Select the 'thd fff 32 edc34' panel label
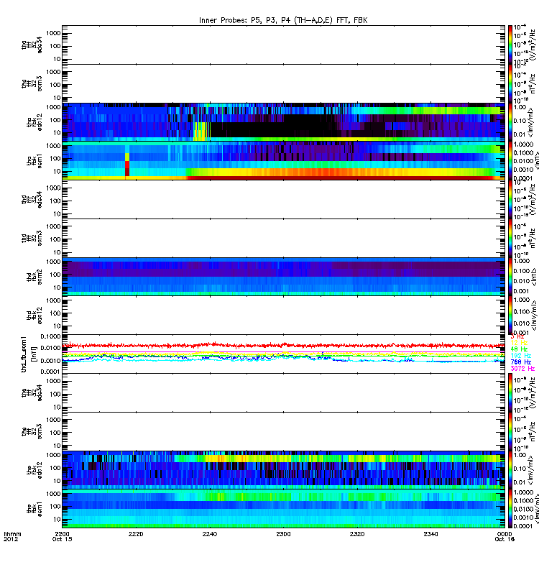The height and width of the screenshot is (575, 539). (x=32, y=200)
